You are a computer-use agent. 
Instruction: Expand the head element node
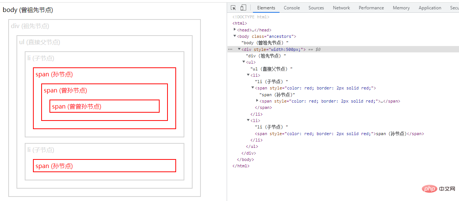[235, 30]
